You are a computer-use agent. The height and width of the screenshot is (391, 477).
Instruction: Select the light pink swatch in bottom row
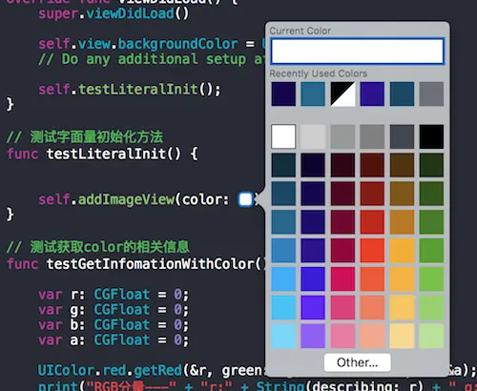(342, 336)
